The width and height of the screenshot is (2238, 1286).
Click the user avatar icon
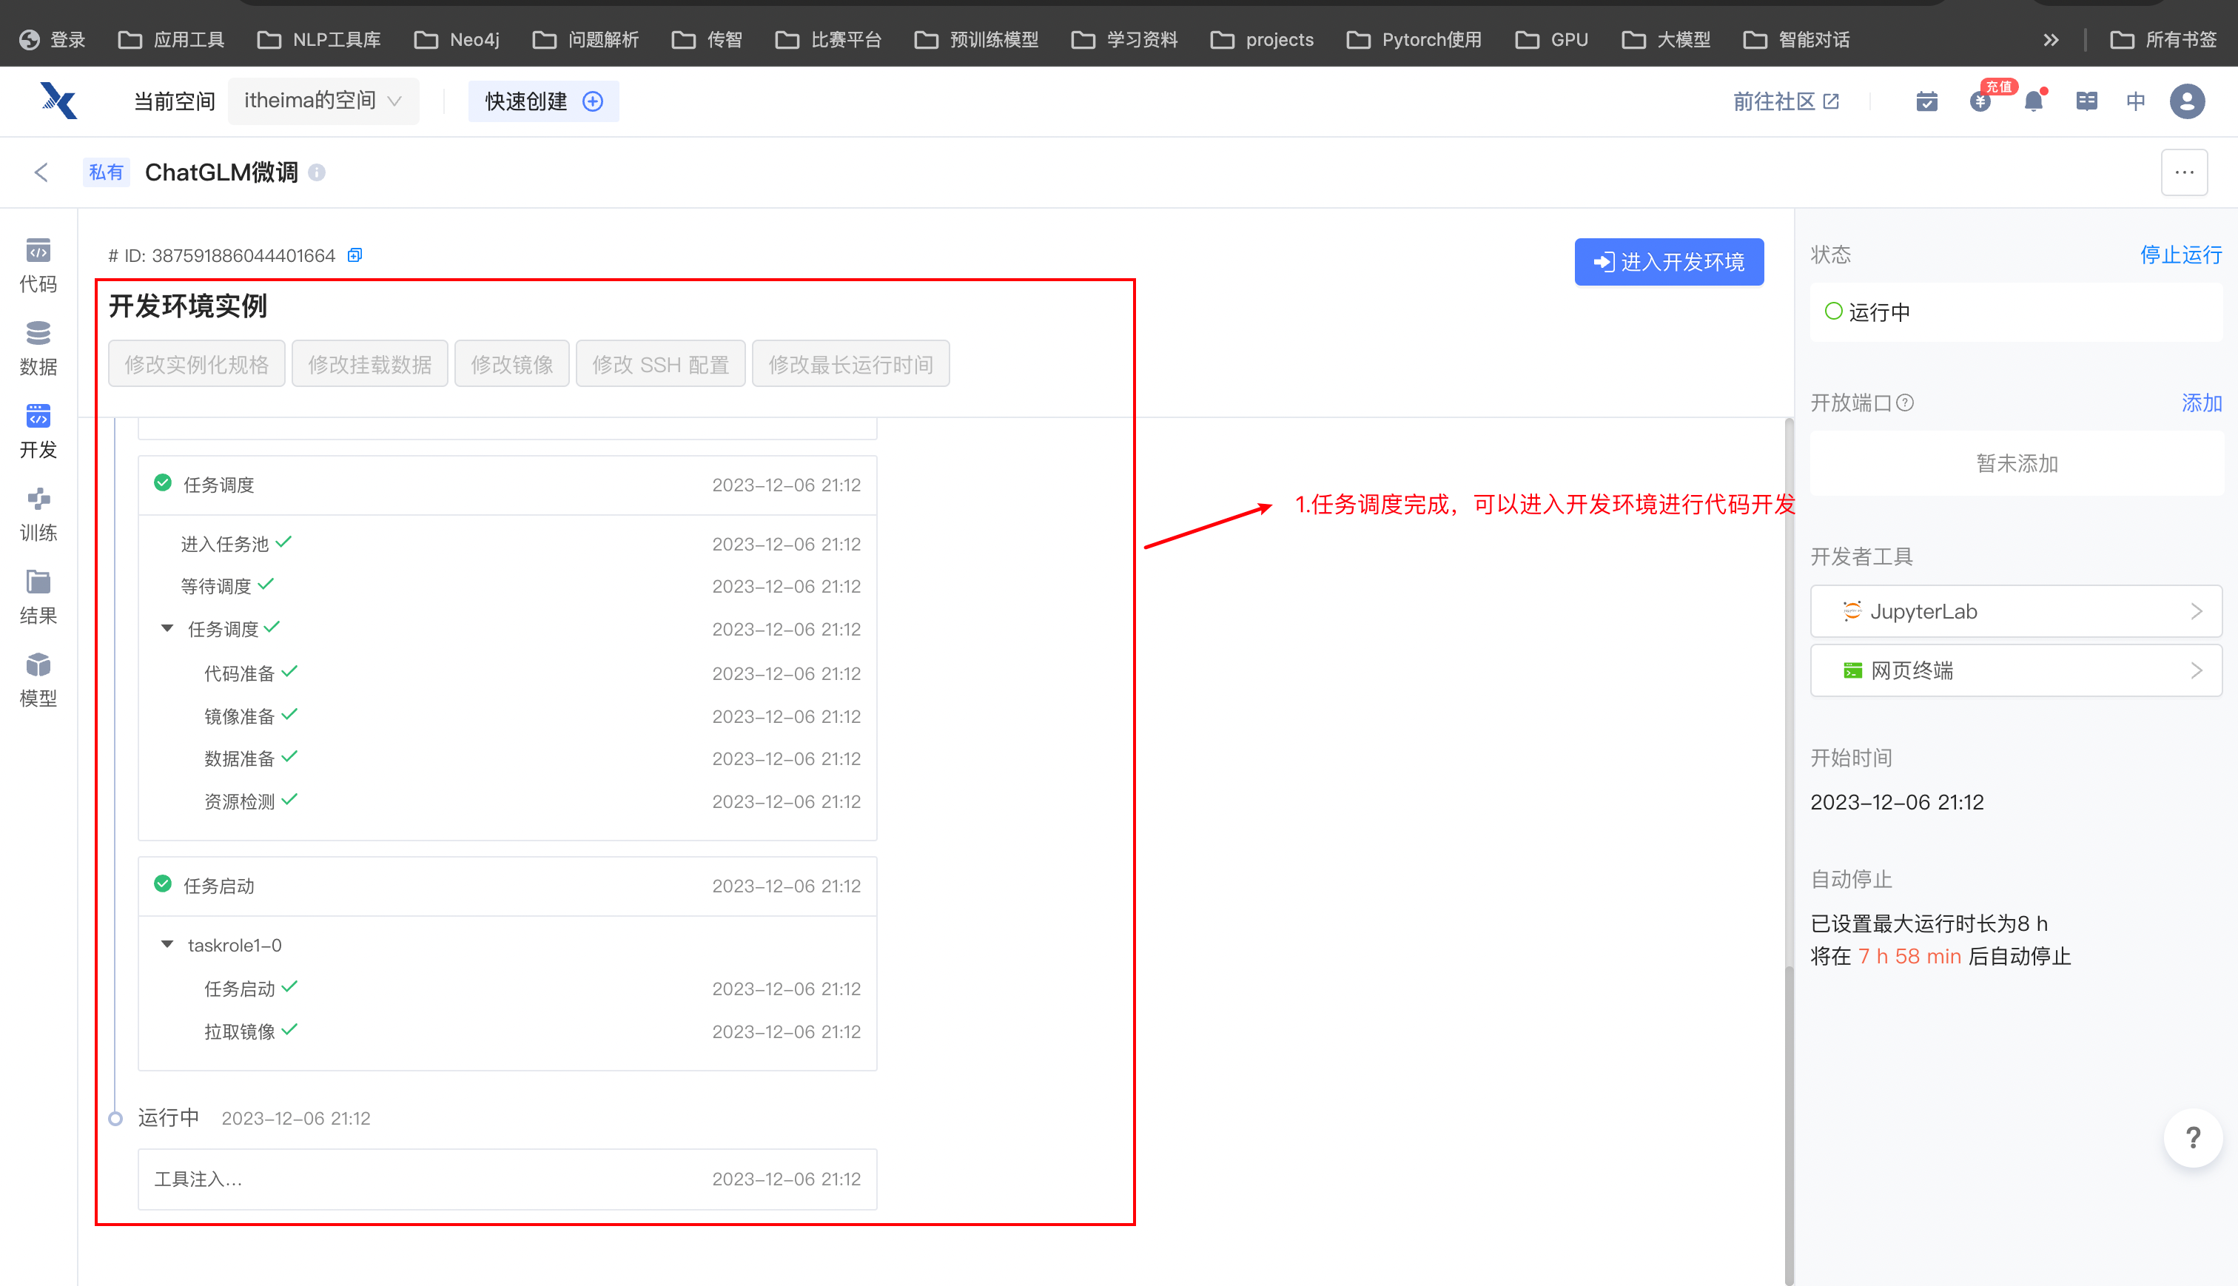[x=2187, y=101]
